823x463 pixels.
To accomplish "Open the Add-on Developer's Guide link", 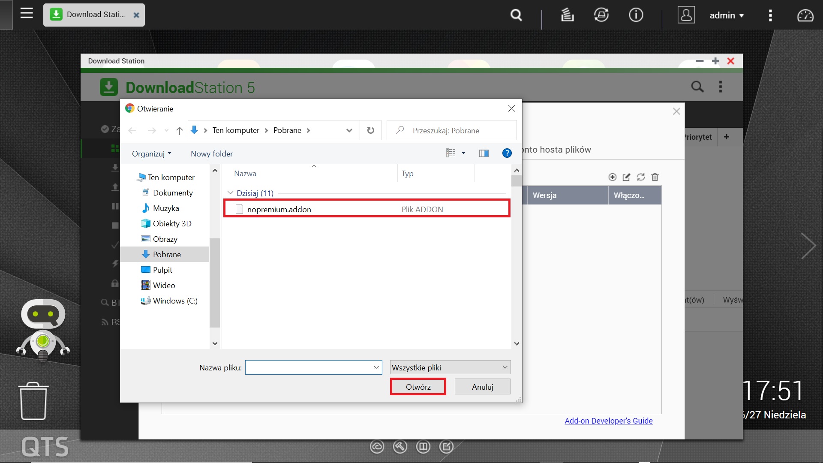I will point(609,421).
